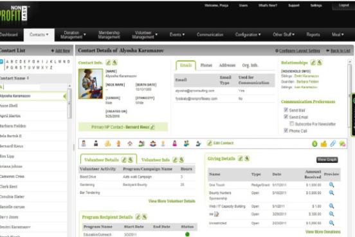Open the Events dropdown menu
The width and height of the screenshot is (355, 237).
tap(177, 35)
